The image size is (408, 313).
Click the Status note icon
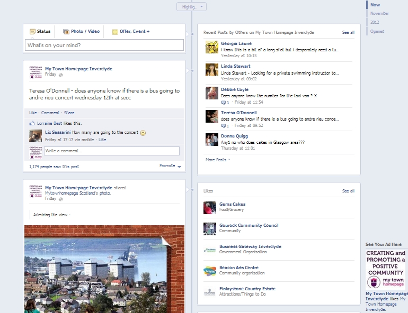click(x=32, y=32)
